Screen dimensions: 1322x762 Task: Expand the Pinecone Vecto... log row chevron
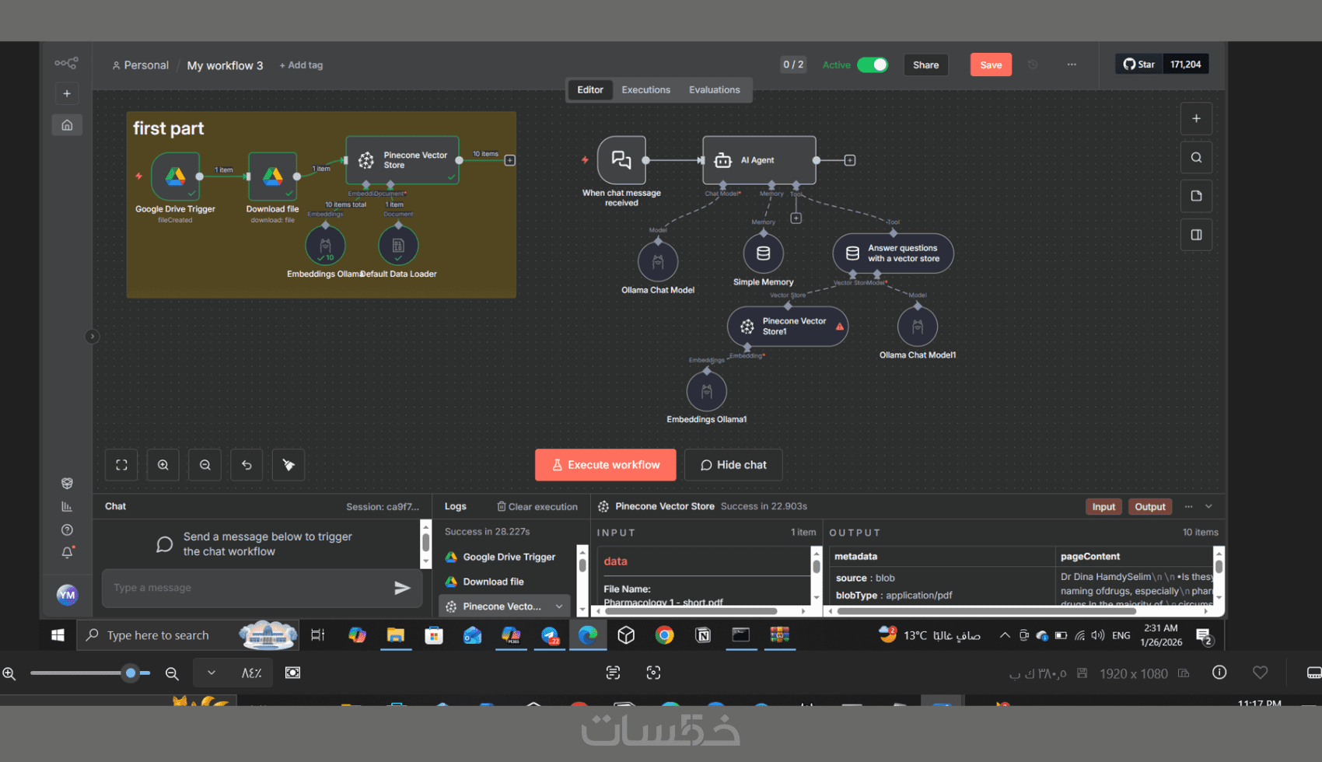click(559, 606)
